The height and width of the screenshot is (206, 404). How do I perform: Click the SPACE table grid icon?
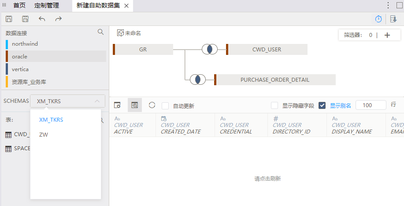click(8, 149)
